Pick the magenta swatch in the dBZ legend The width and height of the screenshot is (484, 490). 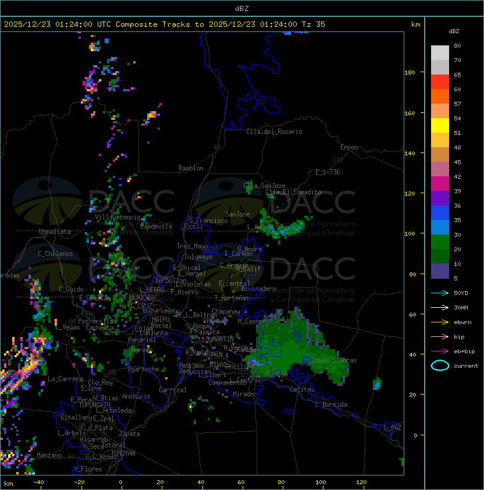(440, 183)
